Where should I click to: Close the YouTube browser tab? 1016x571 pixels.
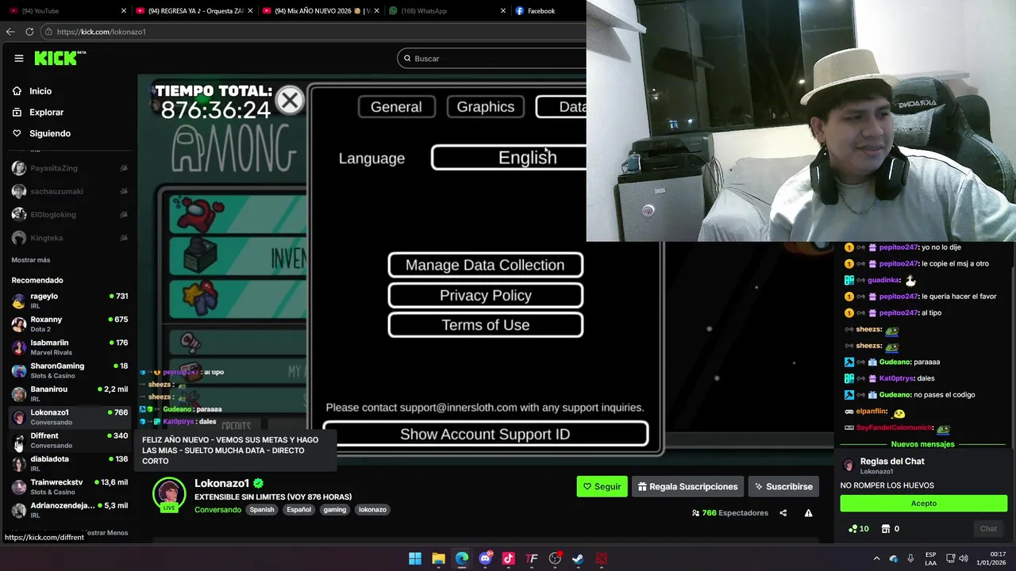click(x=124, y=11)
